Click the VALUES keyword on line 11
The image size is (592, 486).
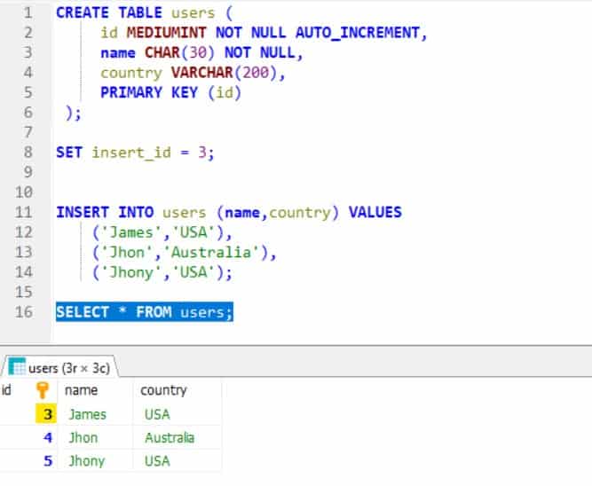tap(375, 212)
